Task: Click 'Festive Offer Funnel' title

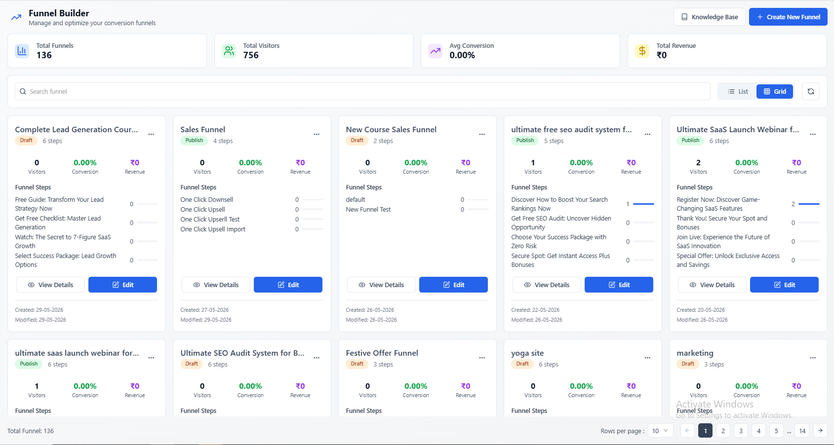Action: pyautogui.click(x=382, y=353)
